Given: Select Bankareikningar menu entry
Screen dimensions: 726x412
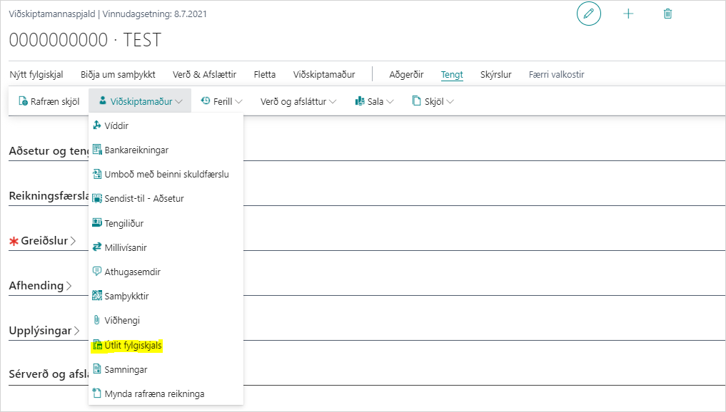Looking at the screenshot, I should [x=136, y=150].
